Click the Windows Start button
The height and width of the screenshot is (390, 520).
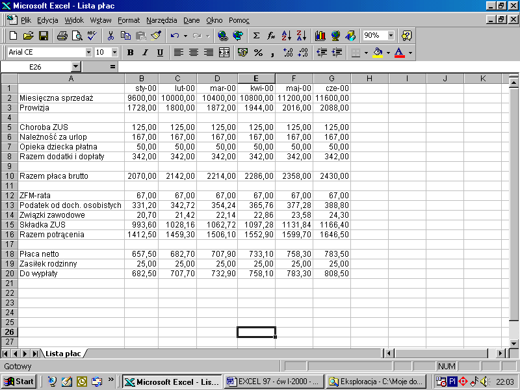[18, 382]
